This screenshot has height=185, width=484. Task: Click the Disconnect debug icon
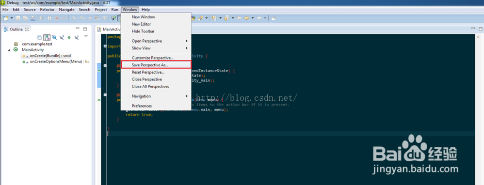pos(64,18)
